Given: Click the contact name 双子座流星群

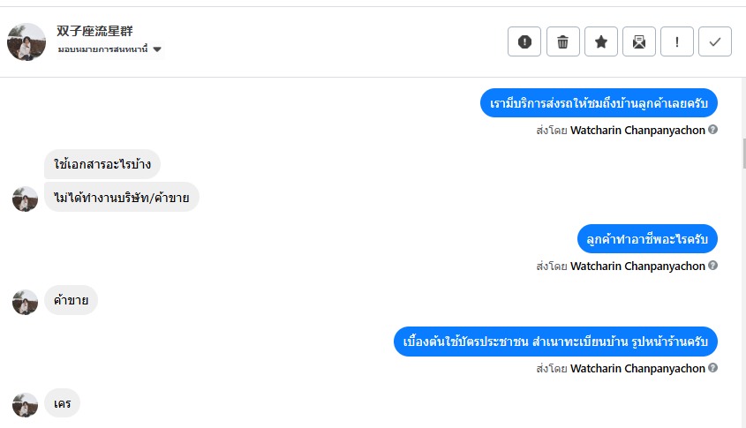Looking at the screenshot, I should pyautogui.click(x=94, y=32).
